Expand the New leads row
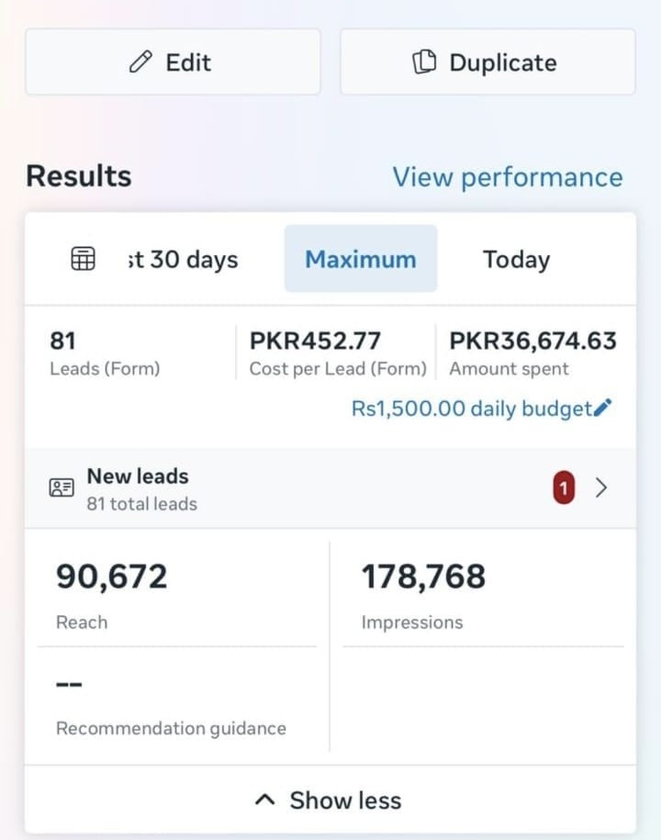Image resolution: width=661 pixels, height=840 pixels. pyautogui.click(x=275, y=488)
